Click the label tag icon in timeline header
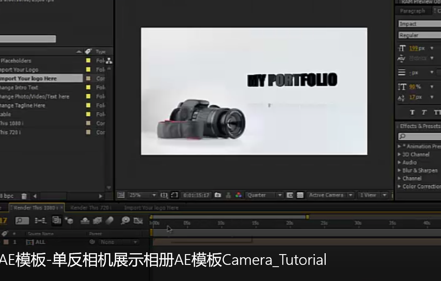The width and height of the screenshot is (441, 281). pyautogui.click(x=4, y=233)
